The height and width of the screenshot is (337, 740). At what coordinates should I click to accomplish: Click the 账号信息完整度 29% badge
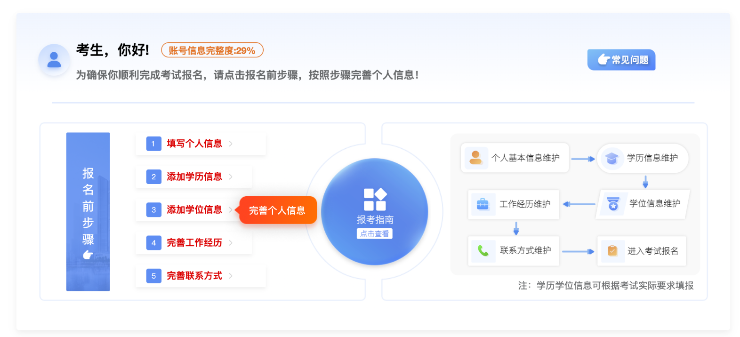(212, 50)
